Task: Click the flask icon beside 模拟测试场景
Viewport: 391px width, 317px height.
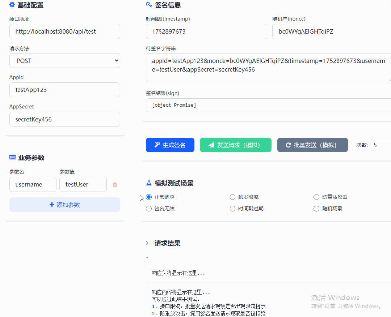Action: click(x=149, y=183)
